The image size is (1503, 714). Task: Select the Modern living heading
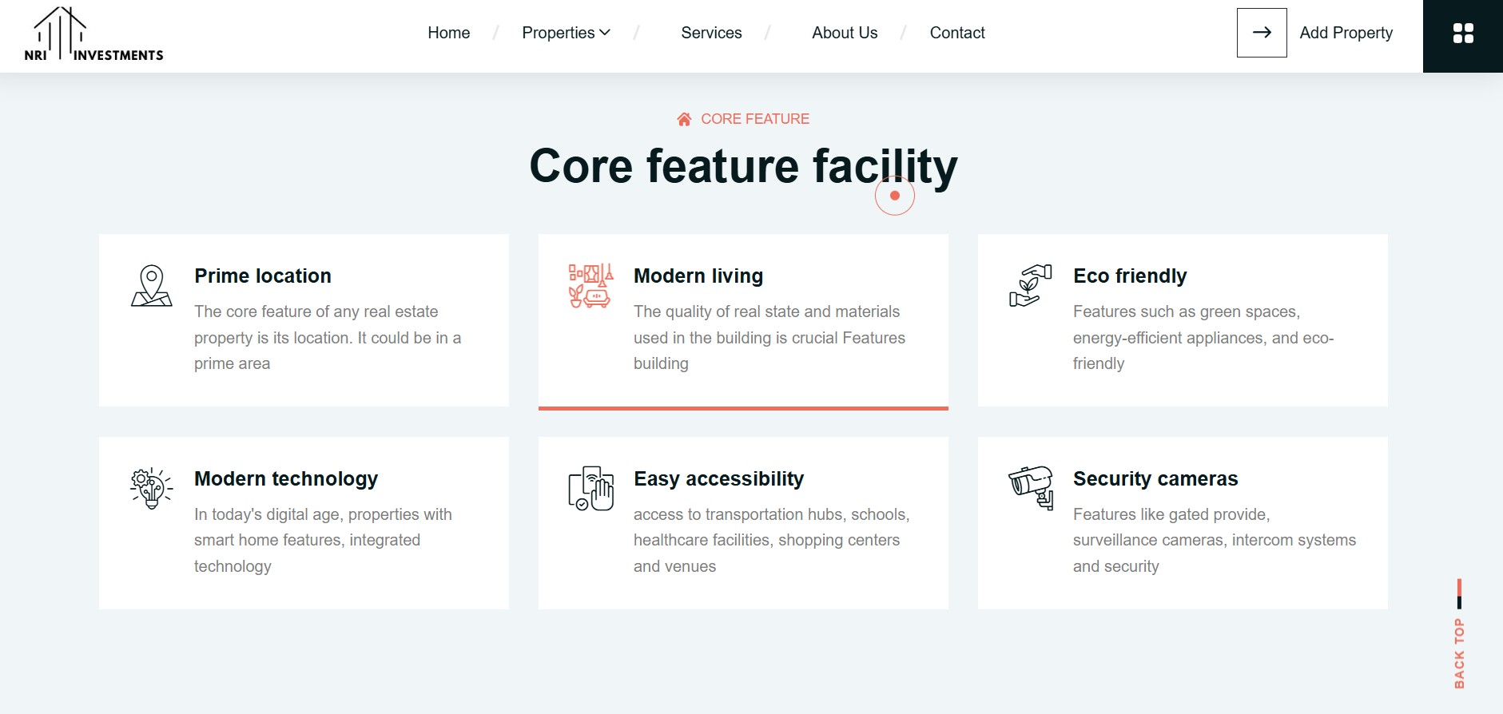[698, 276]
